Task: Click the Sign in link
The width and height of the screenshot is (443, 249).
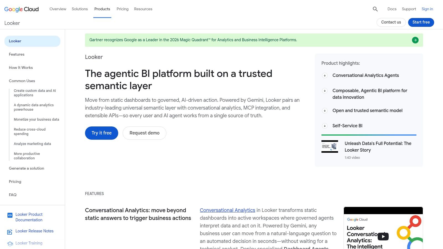Action: point(427,9)
